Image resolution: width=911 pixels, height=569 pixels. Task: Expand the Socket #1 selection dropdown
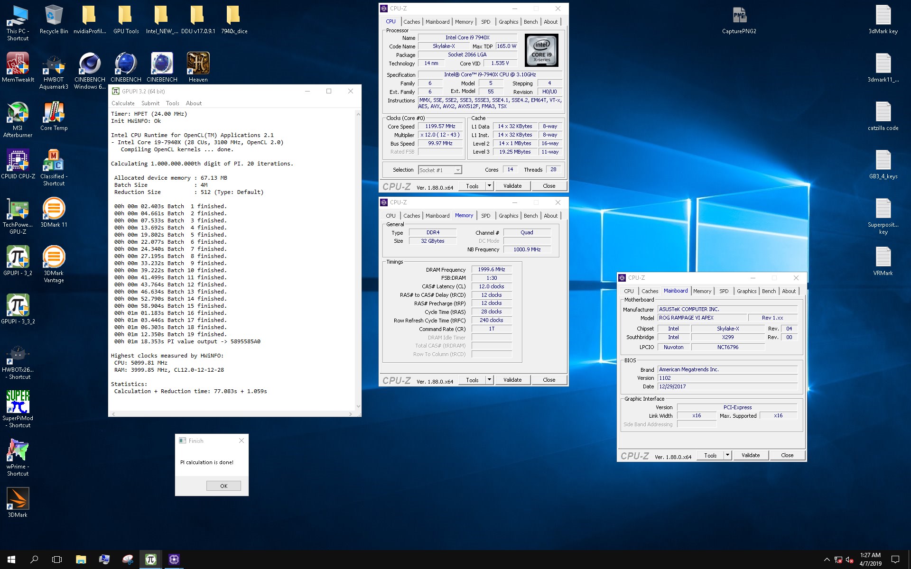pyautogui.click(x=457, y=170)
